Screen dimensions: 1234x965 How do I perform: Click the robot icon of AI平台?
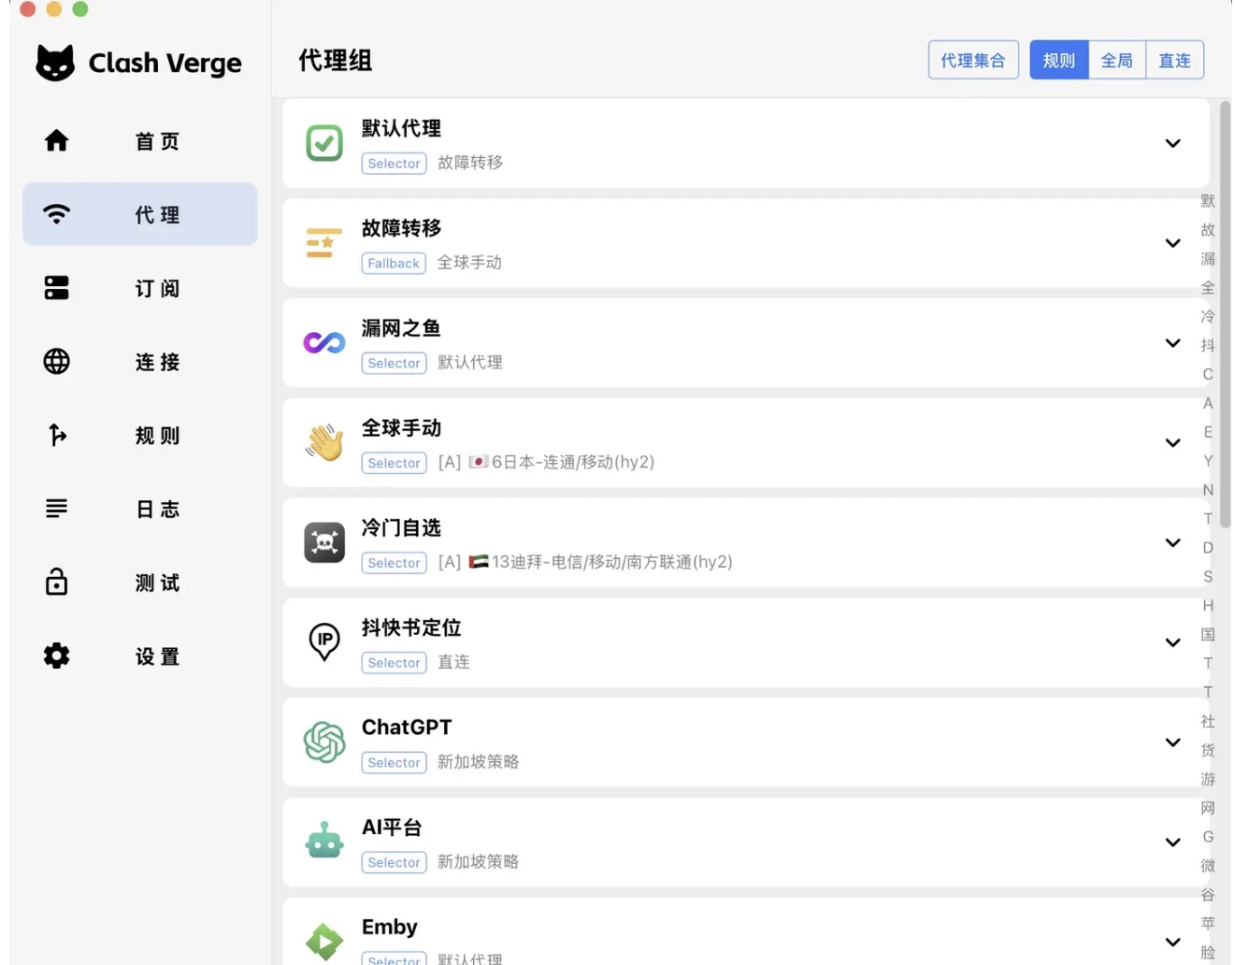point(324,841)
